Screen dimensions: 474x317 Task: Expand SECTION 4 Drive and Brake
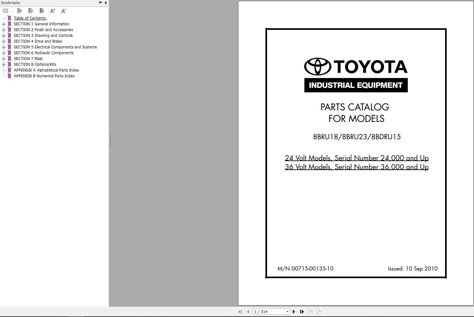[4, 41]
